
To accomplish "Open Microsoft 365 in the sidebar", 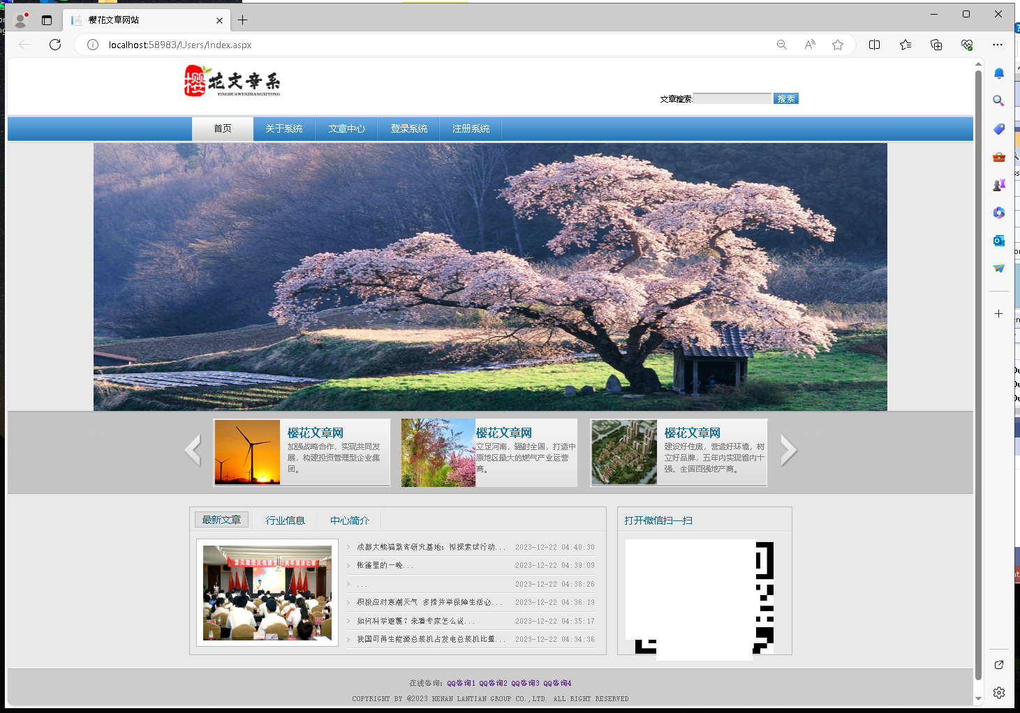I will [x=998, y=212].
